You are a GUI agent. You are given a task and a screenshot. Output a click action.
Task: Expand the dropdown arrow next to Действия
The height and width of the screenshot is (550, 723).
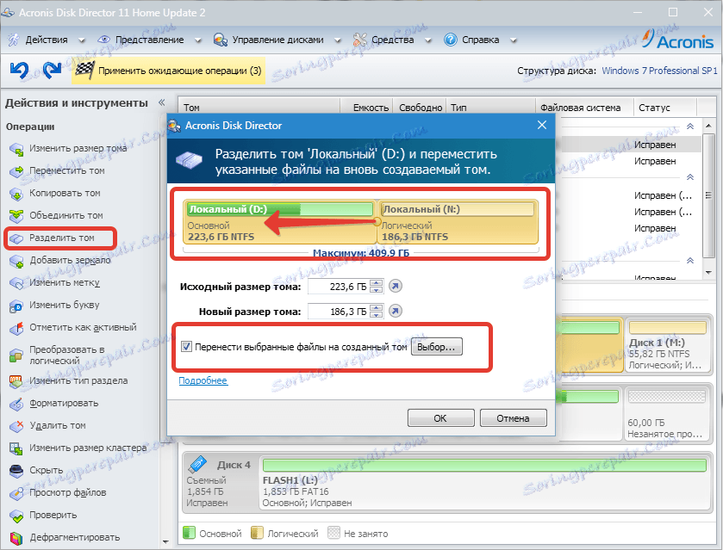coord(82,40)
